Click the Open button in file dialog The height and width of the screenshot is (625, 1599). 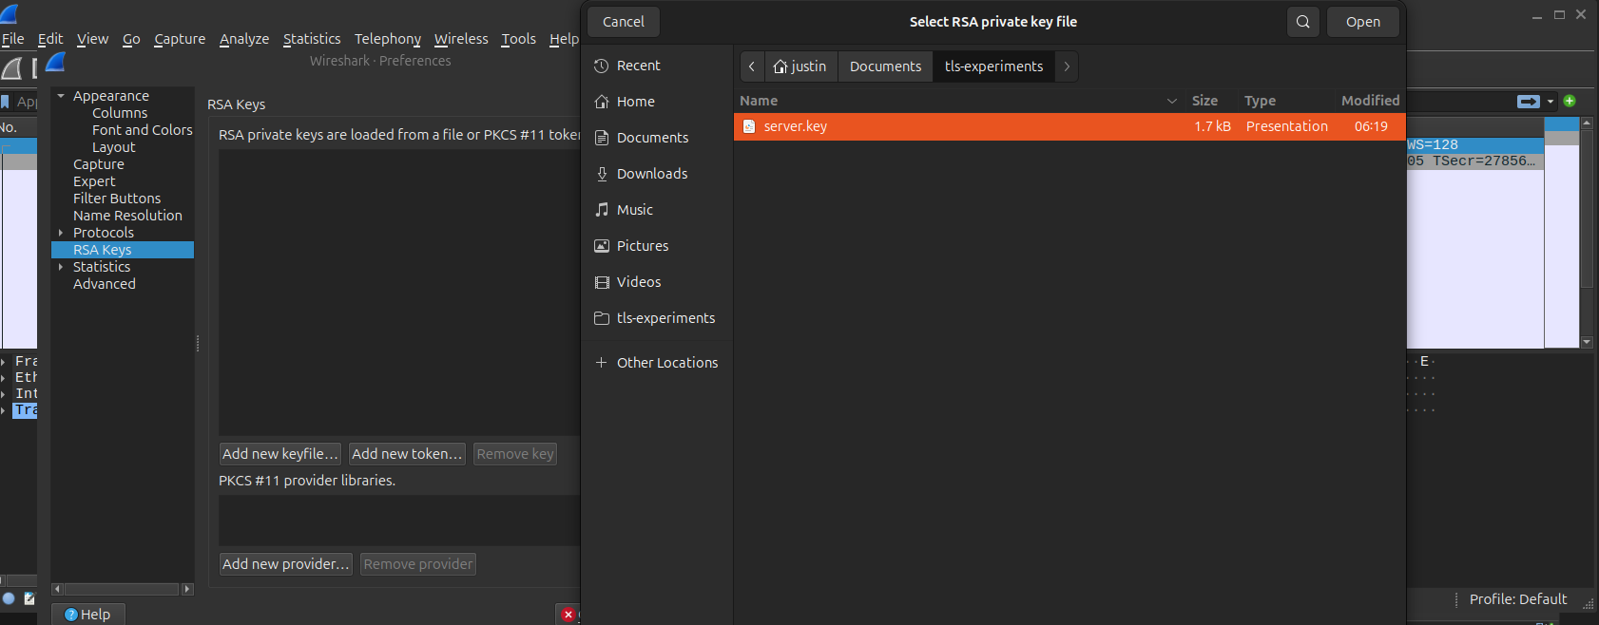(1362, 22)
